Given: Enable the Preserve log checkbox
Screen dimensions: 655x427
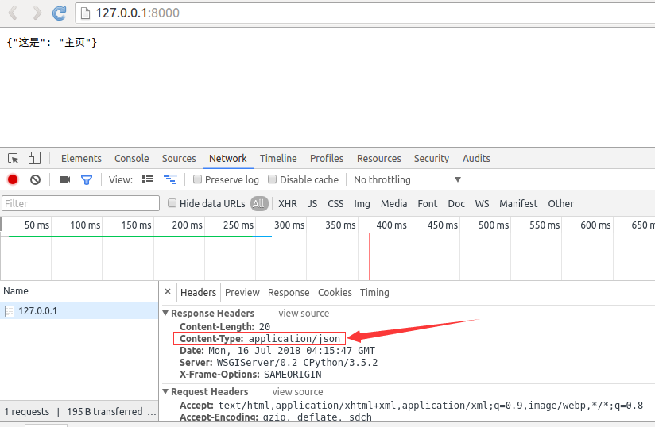Looking at the screenshot, I should coord(197,179).
